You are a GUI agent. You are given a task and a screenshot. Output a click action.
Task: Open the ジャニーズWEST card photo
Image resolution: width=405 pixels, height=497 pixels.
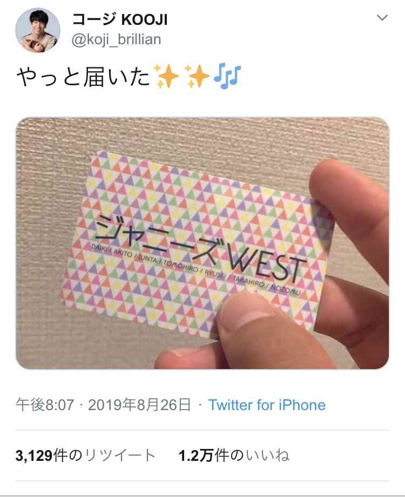point(202,243)
